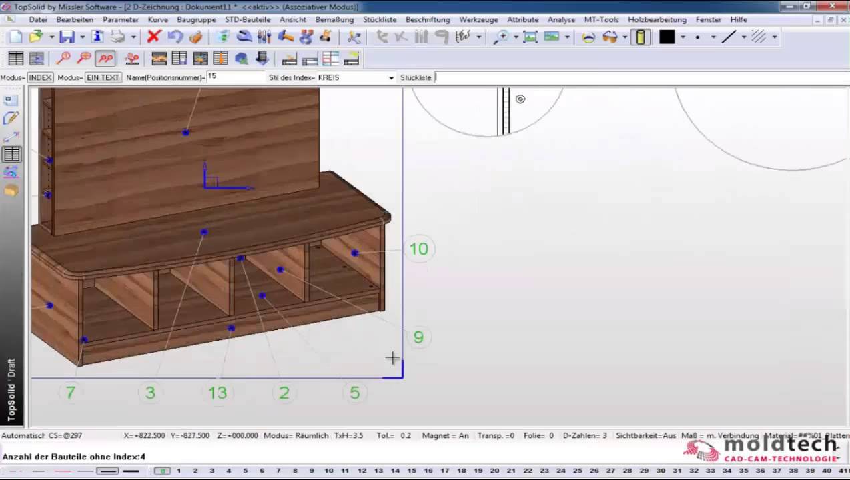Click the landscape view image icon
Image resolution: width=850 pixels, height=480 pixels.
pos(552,37)
